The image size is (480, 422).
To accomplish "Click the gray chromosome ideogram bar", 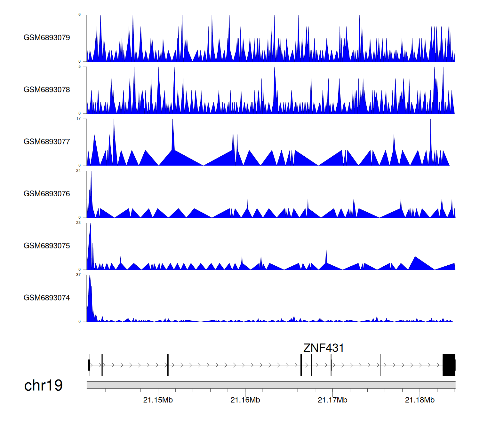I will pos(271,385).
